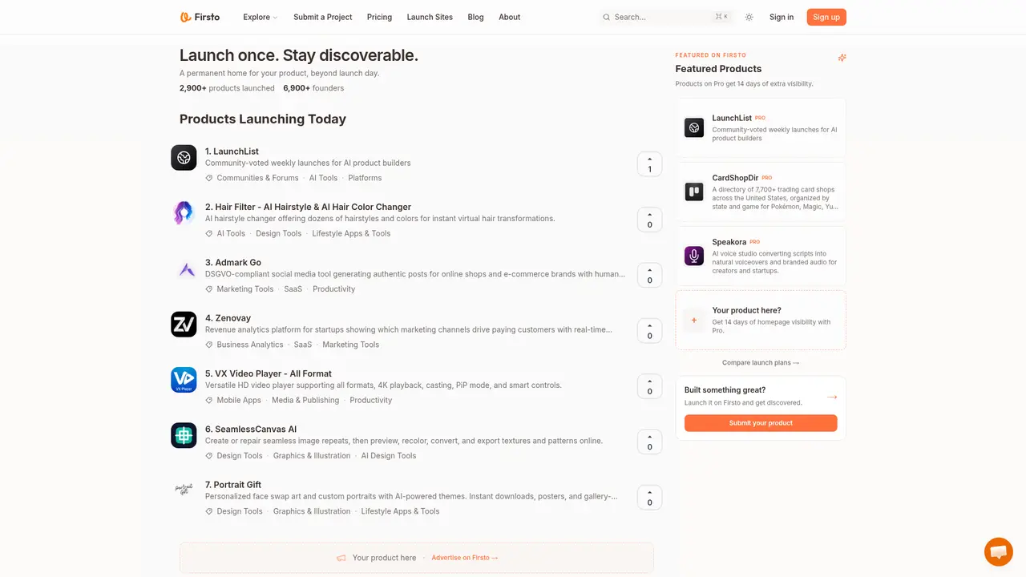Open the SeamlessCanvas AI product icon

pyautogui.click(x=184, y=435)
